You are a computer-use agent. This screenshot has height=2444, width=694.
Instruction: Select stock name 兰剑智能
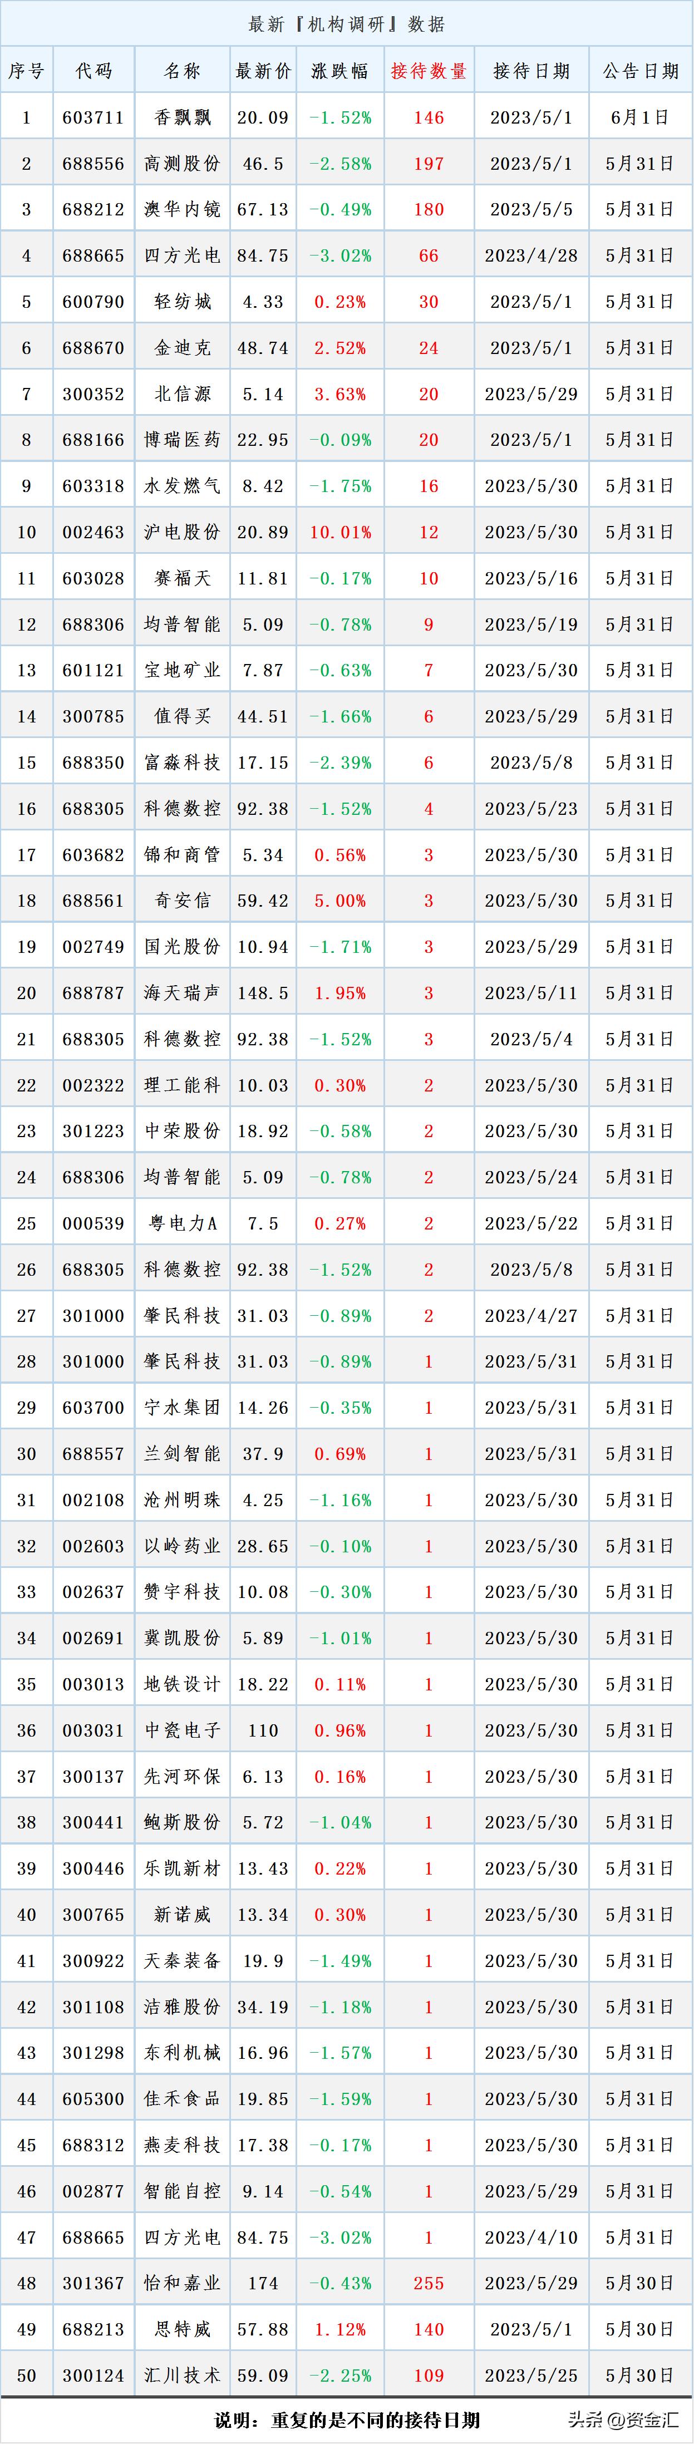(x=182, y=1454)
